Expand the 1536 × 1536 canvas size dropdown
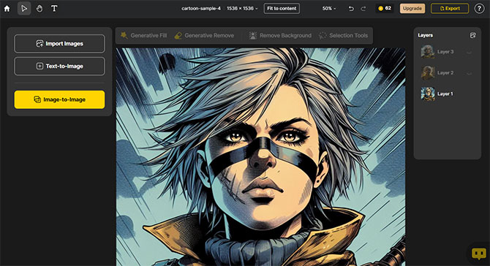This screenshot has height=266, width=490. (242, 9)
